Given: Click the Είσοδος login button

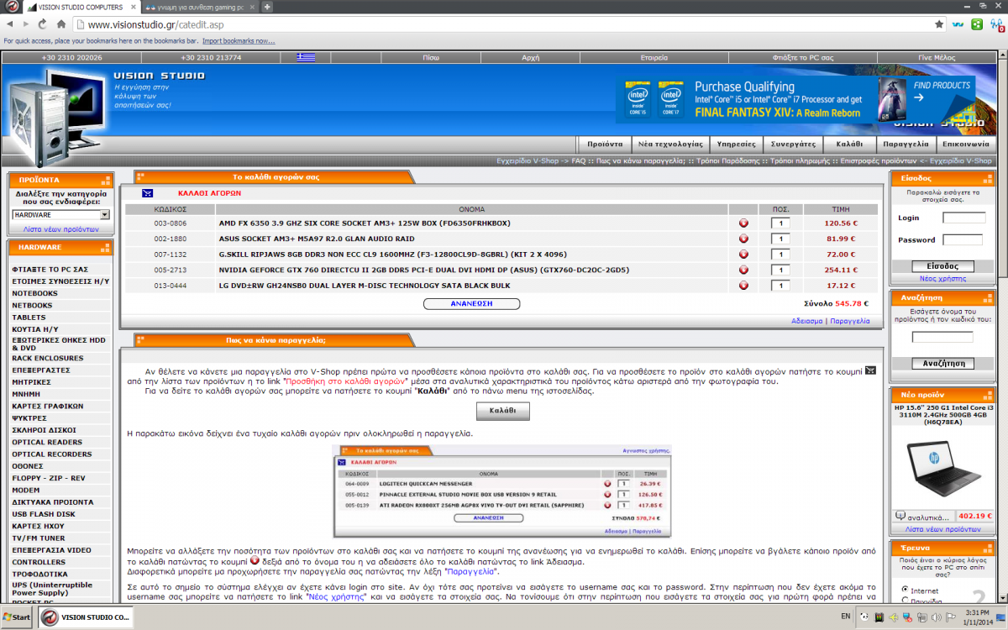Looking at the screenshot, I should pos(942,265).
